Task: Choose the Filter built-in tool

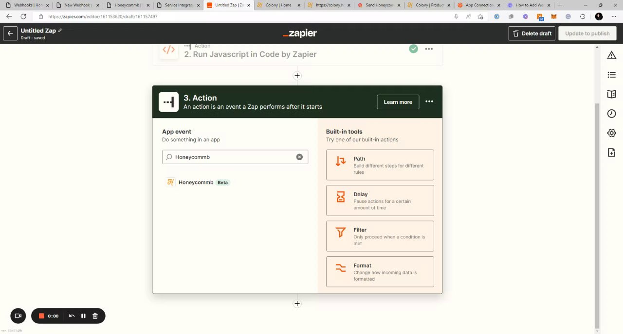Action: 380,236
